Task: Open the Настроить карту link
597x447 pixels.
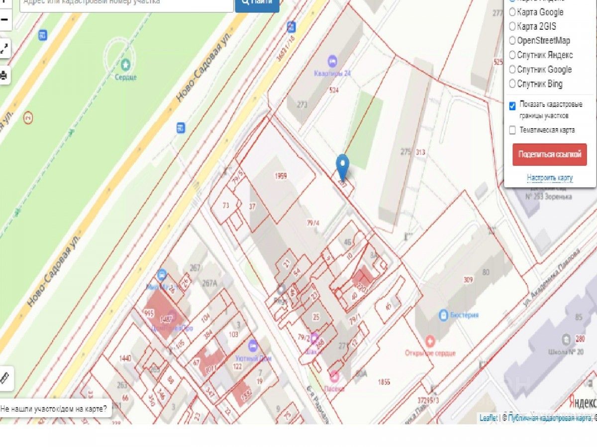Action: tap(550, 177)
